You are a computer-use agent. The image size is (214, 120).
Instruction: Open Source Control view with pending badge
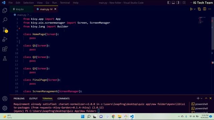pos(5,30)
